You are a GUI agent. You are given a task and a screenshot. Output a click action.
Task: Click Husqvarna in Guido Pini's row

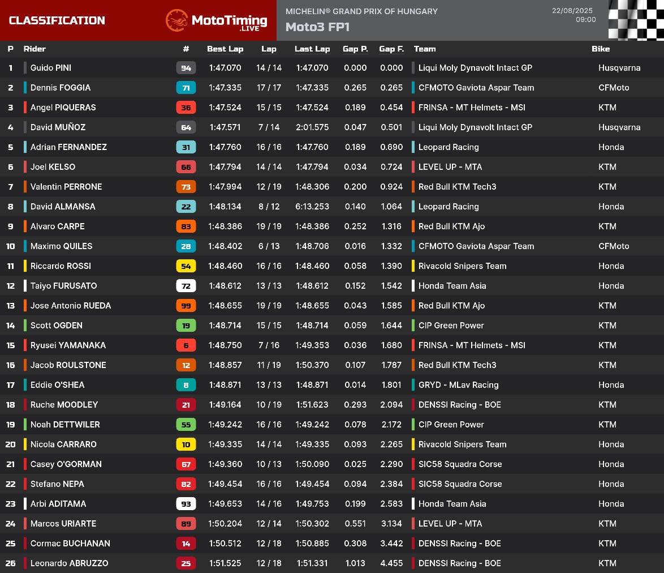coord(619,68)
